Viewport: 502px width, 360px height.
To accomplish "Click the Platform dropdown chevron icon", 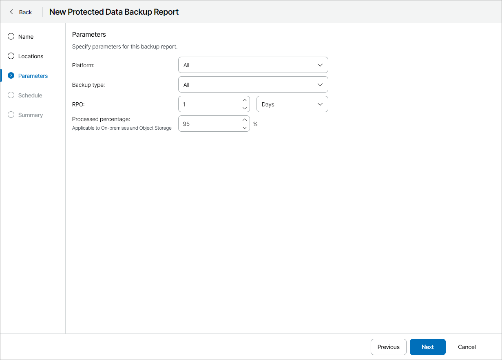I will pyautogui.click(x=320, y=65).
